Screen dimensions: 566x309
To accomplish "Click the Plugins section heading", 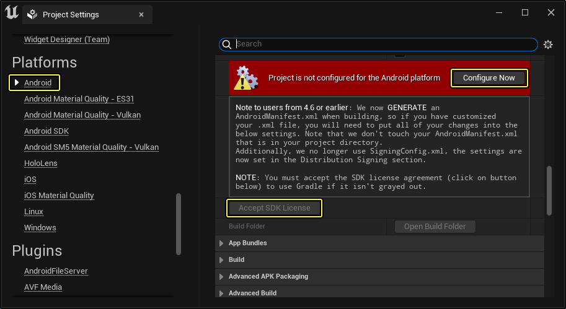I will (37, 251).
